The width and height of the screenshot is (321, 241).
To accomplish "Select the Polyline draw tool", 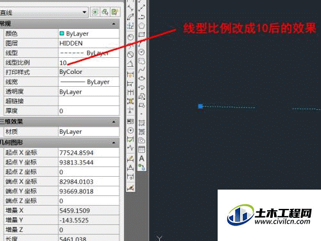I will [x=141, y=17].
